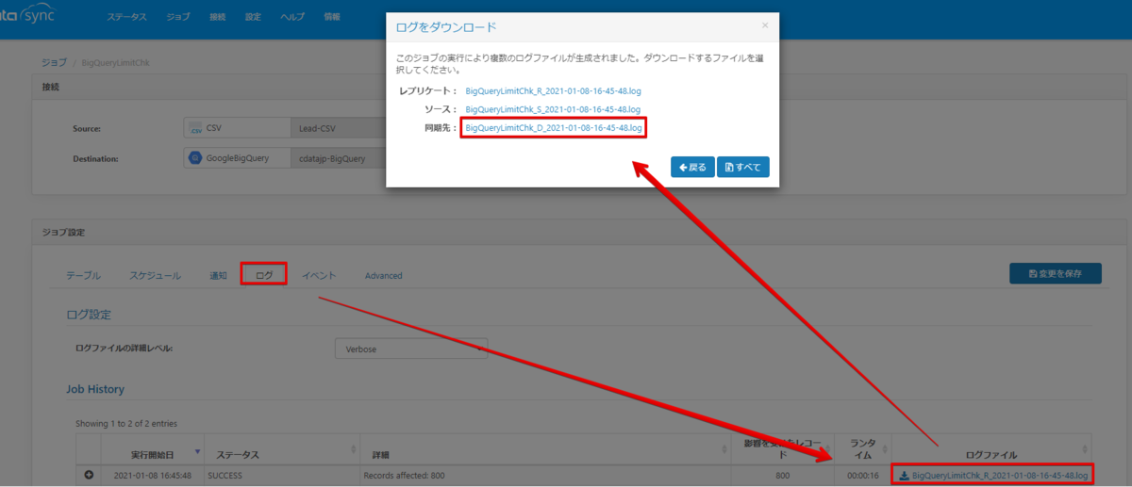
Task: Open the ヘルプ menu in top navigation
Action: tap(292, 17)
